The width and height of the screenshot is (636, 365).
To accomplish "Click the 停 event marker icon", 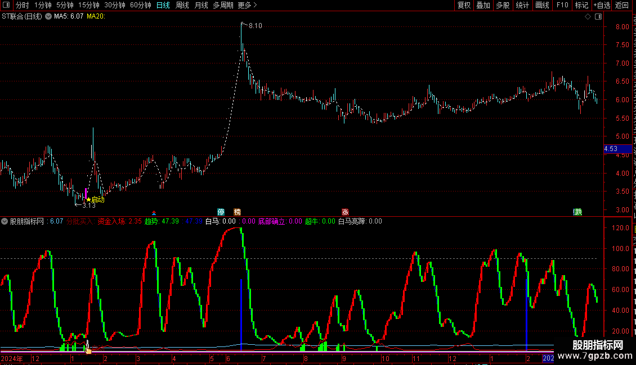I will click(221, 212).
